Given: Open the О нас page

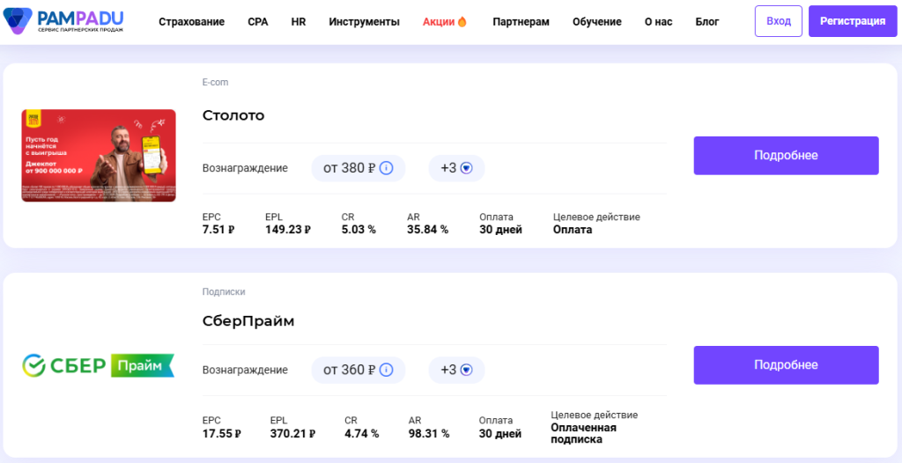Looking at the screenshot, I should click(658, 22).
